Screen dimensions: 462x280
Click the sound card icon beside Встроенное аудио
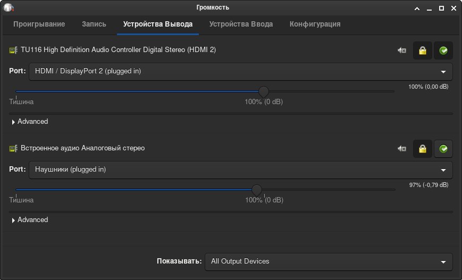click(x=13, y=148)
